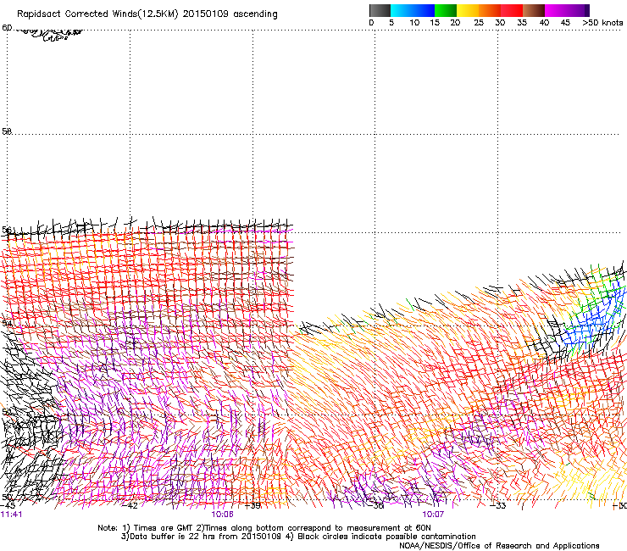Click the chart title 'Rapidscat Corrected Winds(12.5KM)'

(97, 14)
